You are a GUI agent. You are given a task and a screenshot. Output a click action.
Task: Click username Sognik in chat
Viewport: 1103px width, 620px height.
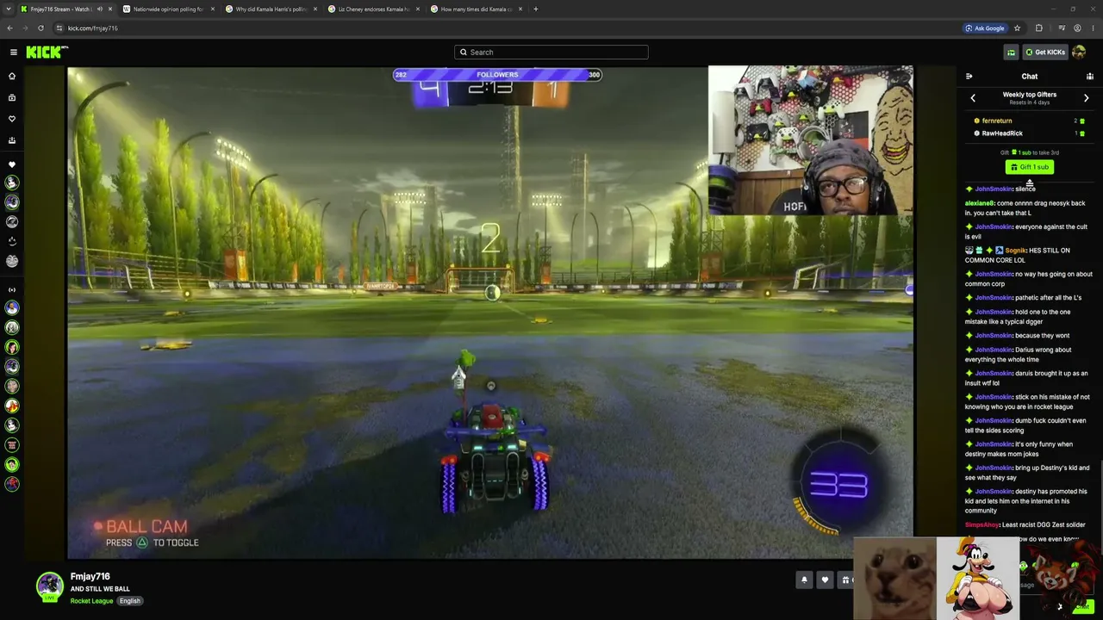tap(1016, 251)
